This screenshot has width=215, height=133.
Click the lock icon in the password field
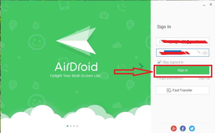point(160,53)
